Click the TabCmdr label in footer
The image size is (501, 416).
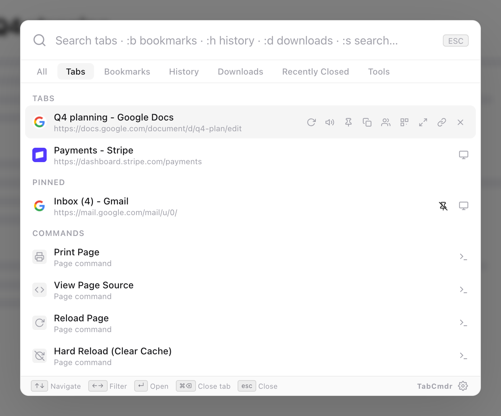coord(435,386)
